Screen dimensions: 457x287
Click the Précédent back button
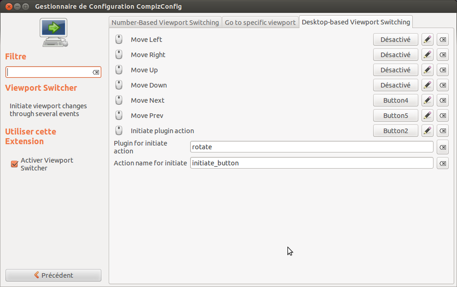(53, 275)
